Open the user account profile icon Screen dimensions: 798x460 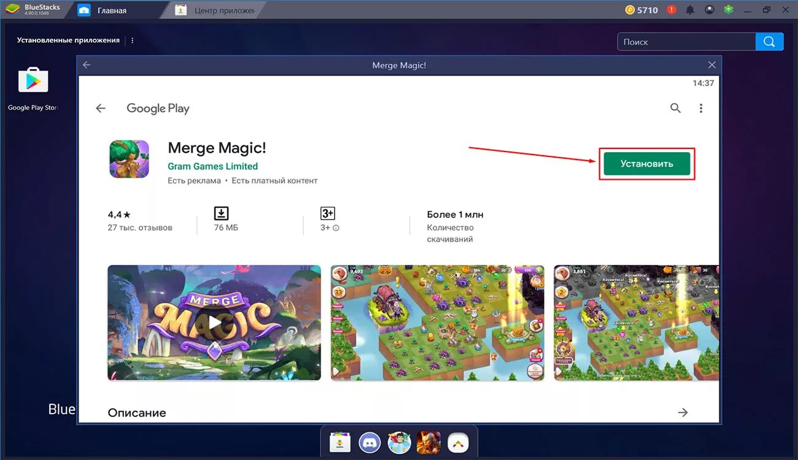[x=710, y=10]
